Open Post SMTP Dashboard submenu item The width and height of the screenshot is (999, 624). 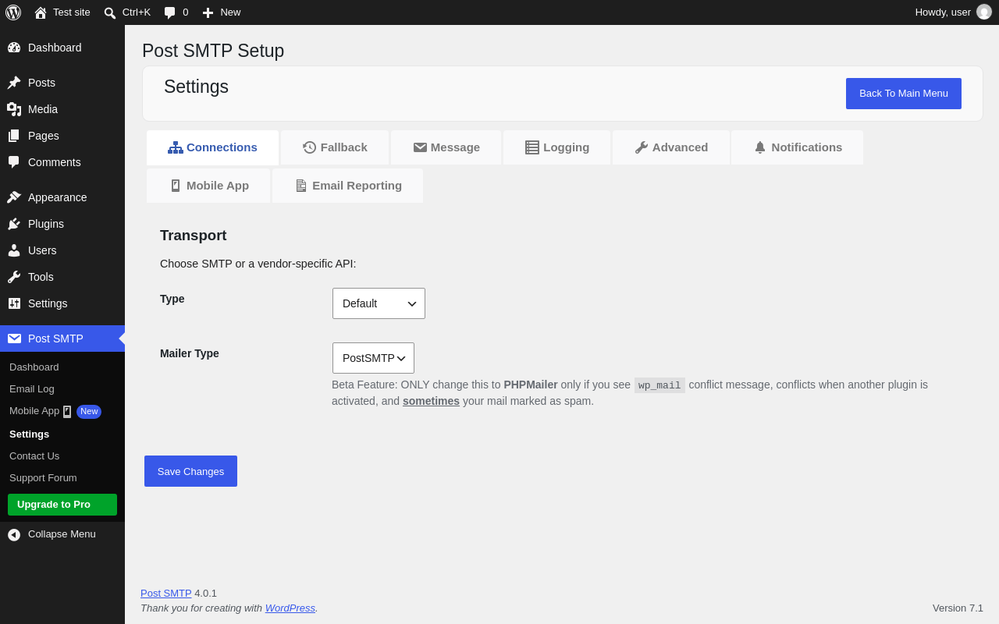[34, 367]
